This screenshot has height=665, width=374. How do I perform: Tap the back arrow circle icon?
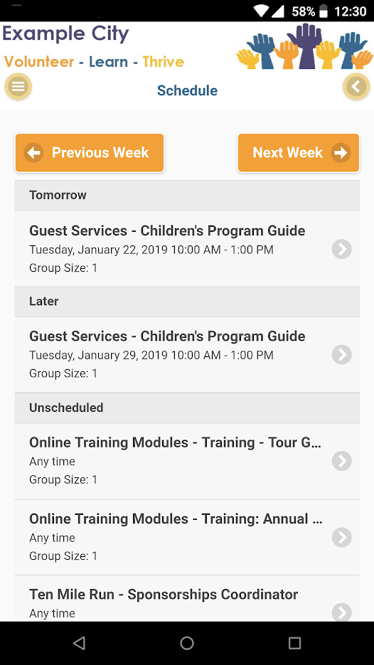[356, 87]
